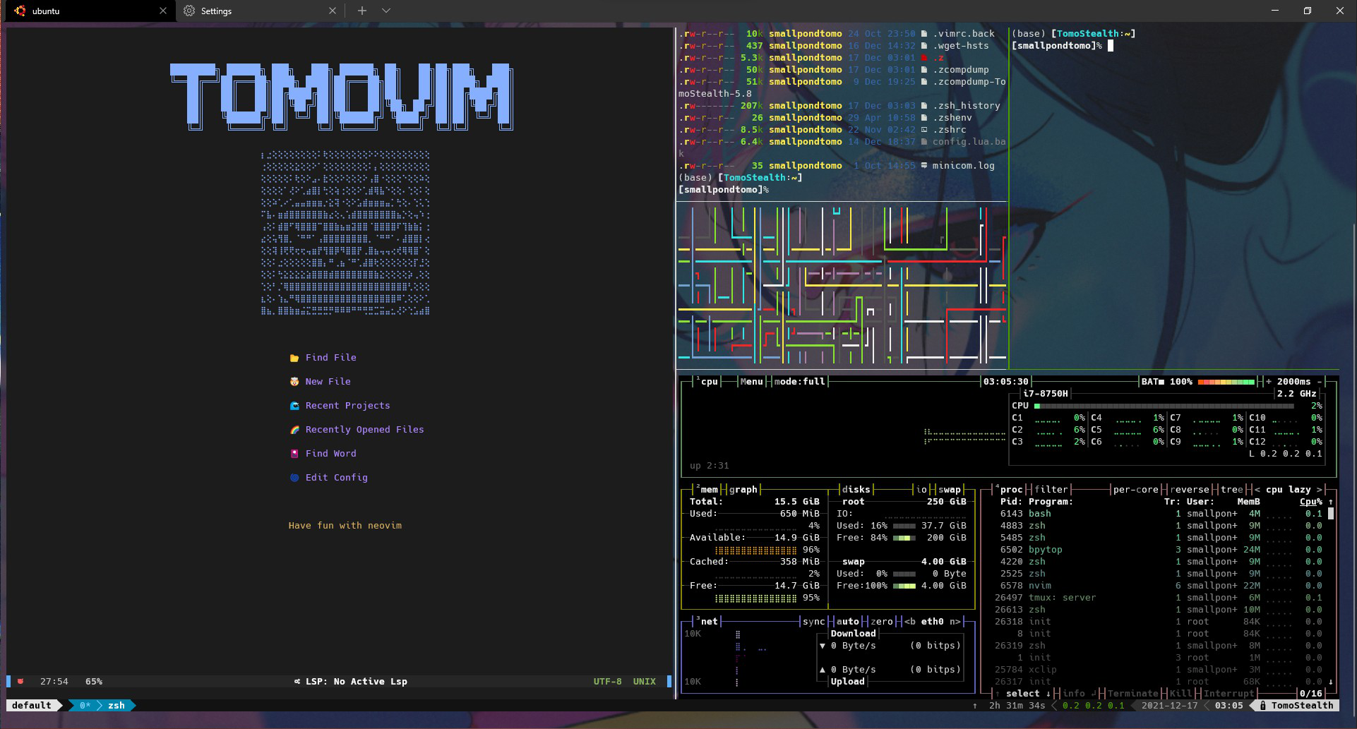The image size is (1357, 729).
Task: Click the battery level color bar
Action: tap(1226, 382)
